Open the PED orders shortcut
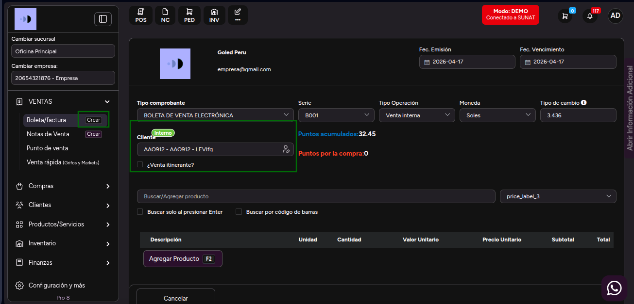This screenshot has height=304, width=634. [x=189, y=15]
